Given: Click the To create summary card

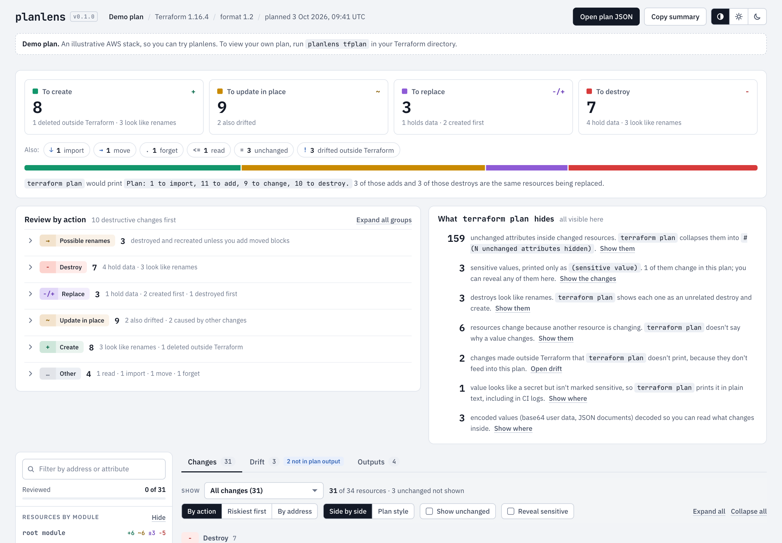Looking at the screenshot, I should pyautogui.click(x=114, y=107).
